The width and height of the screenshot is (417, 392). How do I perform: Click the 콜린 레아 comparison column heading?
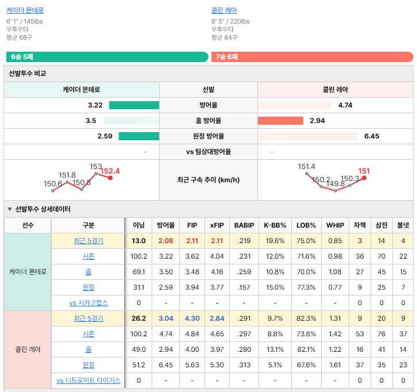335,90
